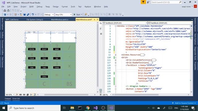Image resolution: width=198 pixels, height=111 pixels.
Task: Pin the MainWindow.xaml tab
Action: 94,19
